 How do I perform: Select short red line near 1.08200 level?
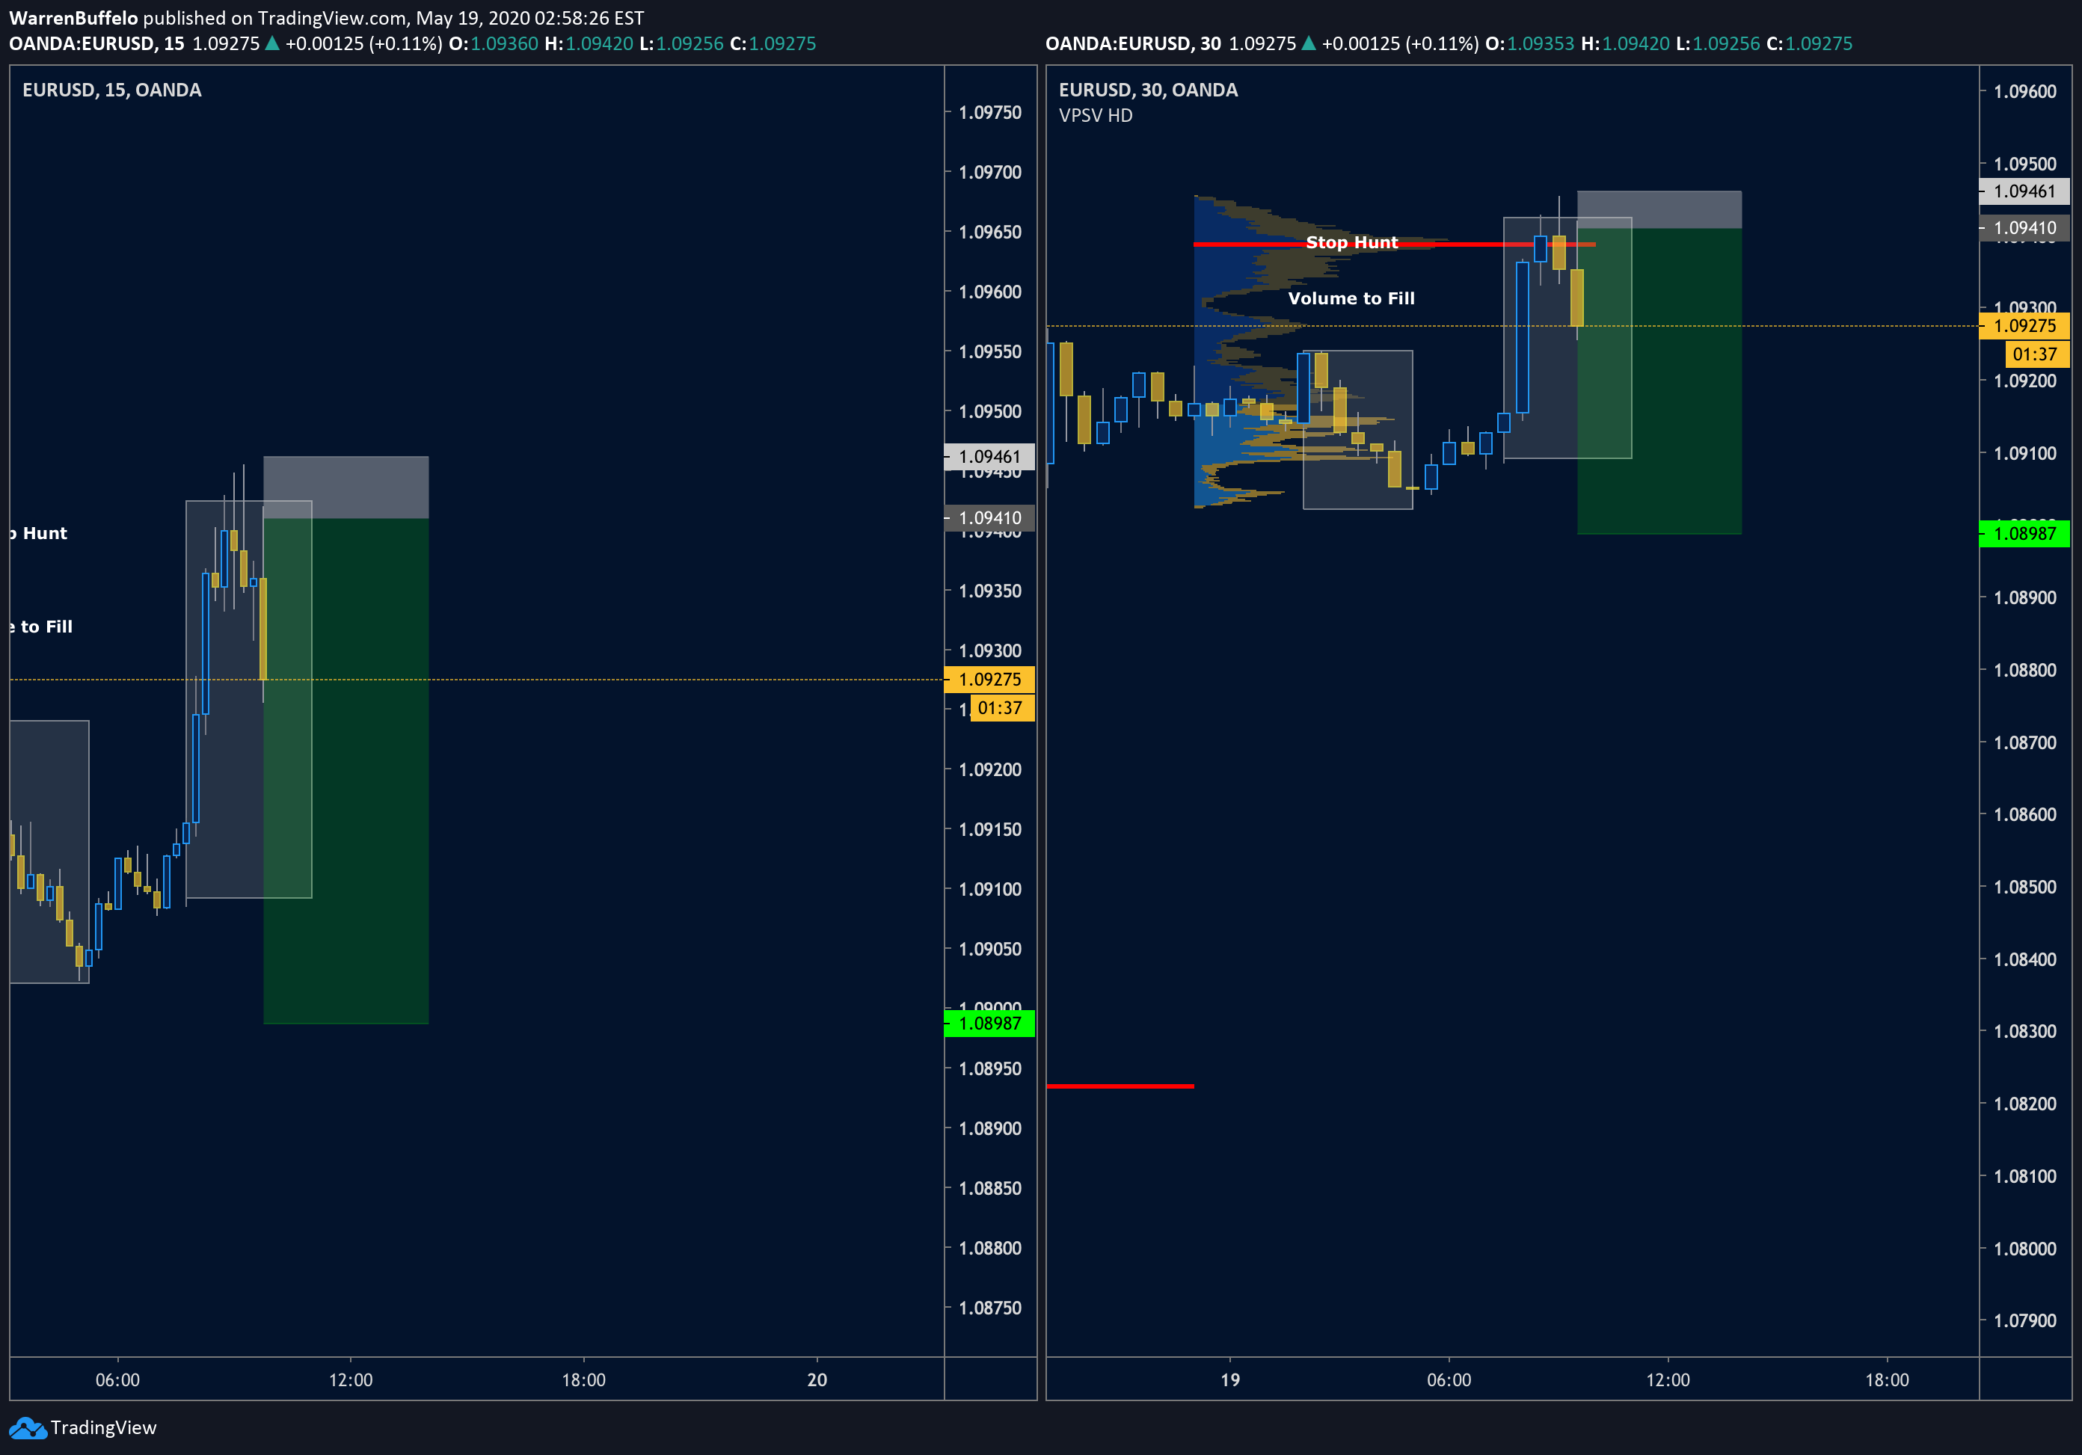pyautogui.click(x=1120, y=1086)
